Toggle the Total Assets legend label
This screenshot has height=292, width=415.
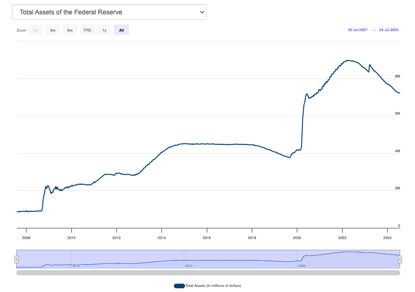pos(213,286)
